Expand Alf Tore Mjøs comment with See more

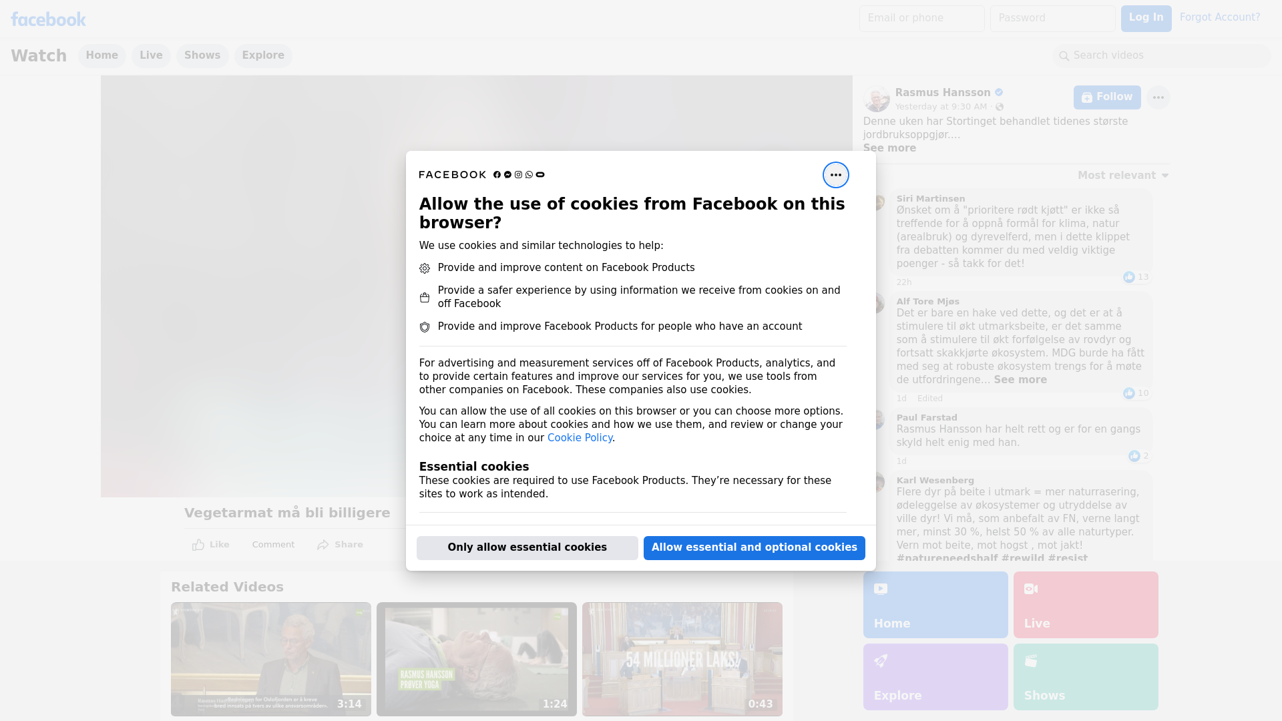tap(1020, 380)
